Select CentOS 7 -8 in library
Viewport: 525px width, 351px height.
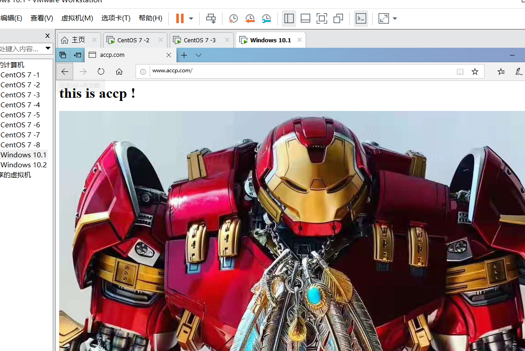(20, 145)
